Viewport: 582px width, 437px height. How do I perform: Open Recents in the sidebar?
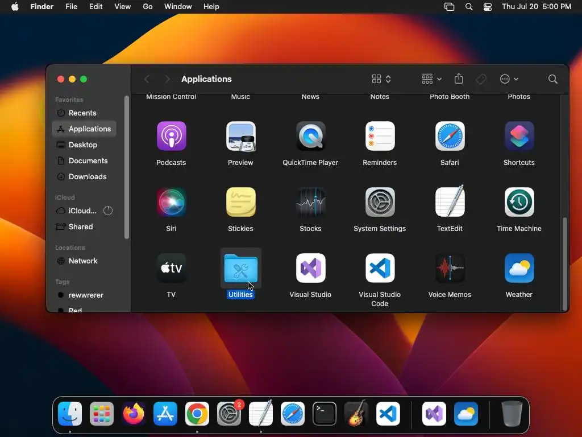(x=84, y=113)
